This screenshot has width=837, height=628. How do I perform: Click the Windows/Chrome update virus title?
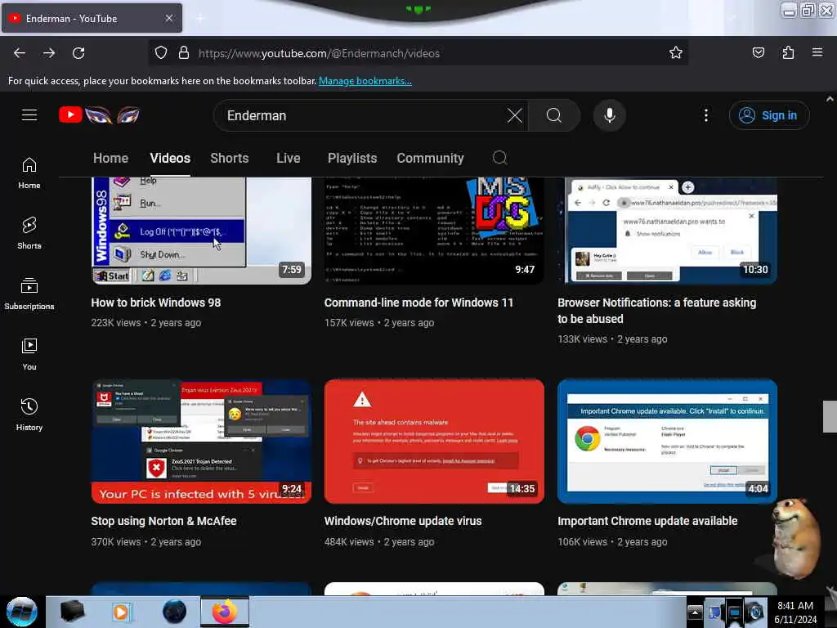(x=403, y=521)
